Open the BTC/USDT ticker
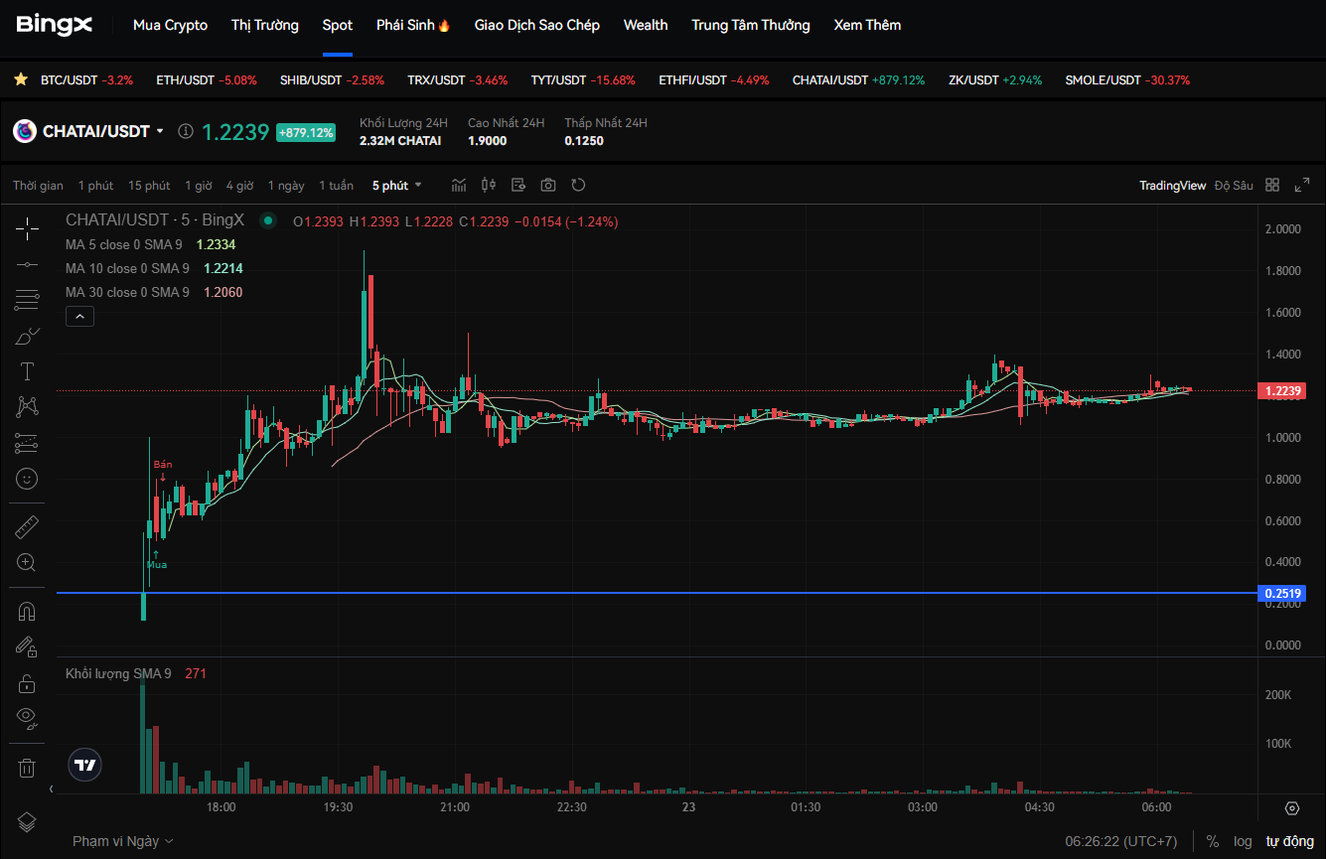The height and width of the screenshot is (859, 1326). point(86,79)
